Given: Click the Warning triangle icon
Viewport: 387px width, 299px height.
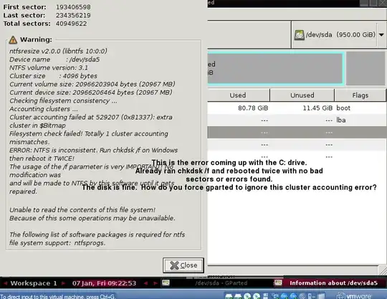Looking at the screenshot, I should 13,39.
